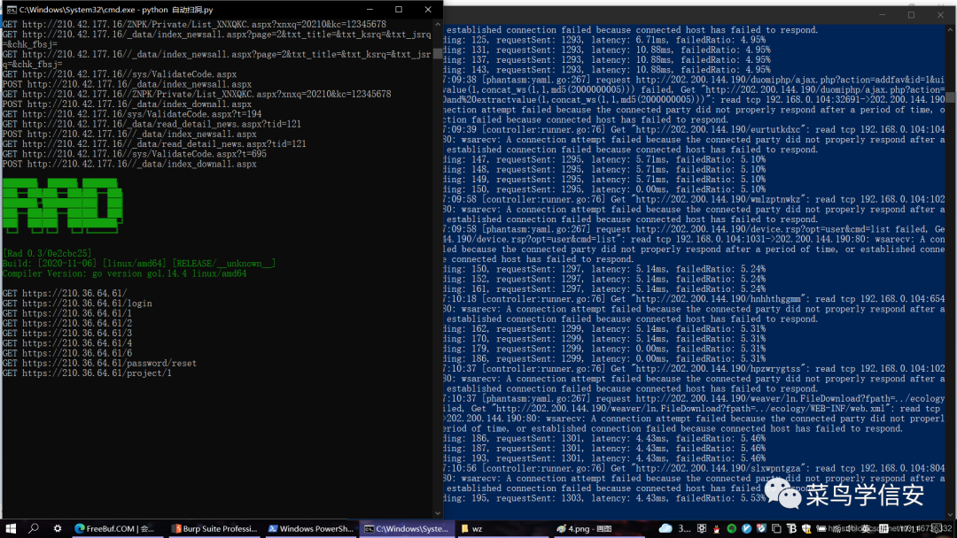Open the green circular tray icon
The width and height of the screenshot is (957, 538).
[731, 528]
